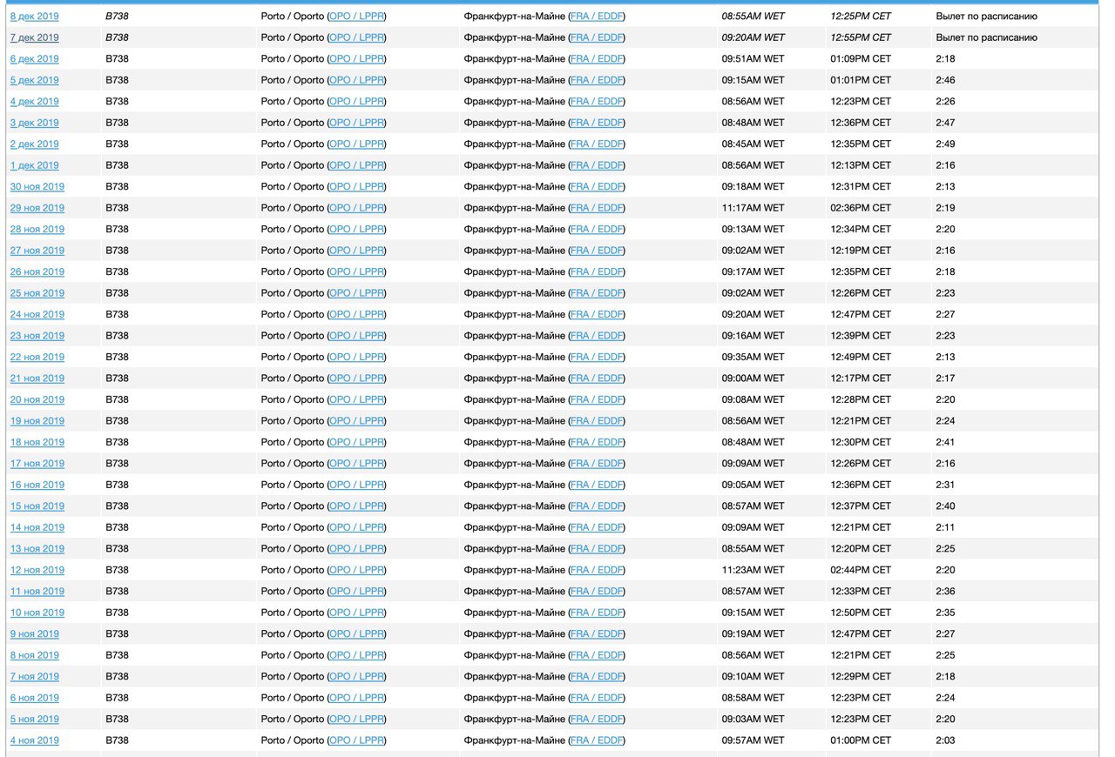Select flight duration 2:49
1115x757 pixels.
tap(945, 144)
